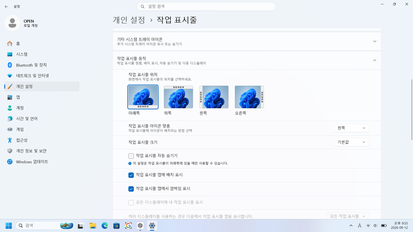Open Wi-Fi network tray icon

coord(368,226)
